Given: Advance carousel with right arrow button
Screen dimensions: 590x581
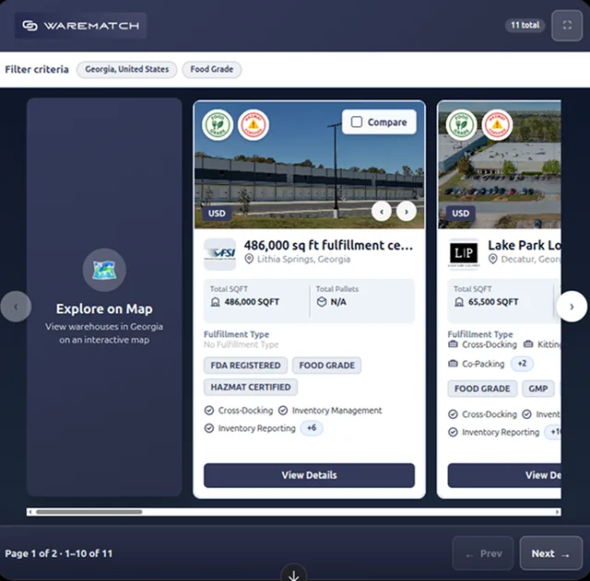Looking at the screenshot, I should [x=572, y=307].
